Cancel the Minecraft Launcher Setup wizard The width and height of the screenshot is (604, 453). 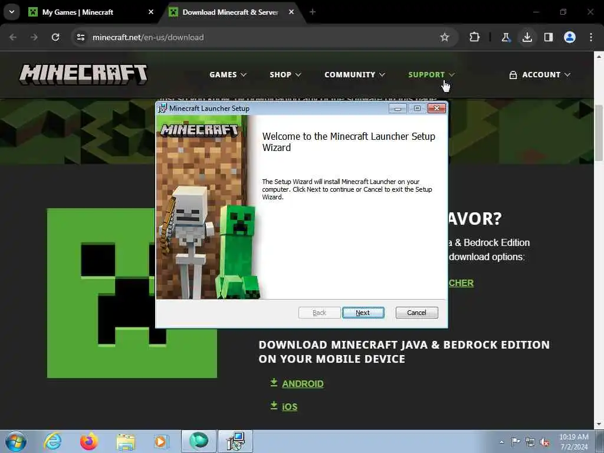pos(416,313)
